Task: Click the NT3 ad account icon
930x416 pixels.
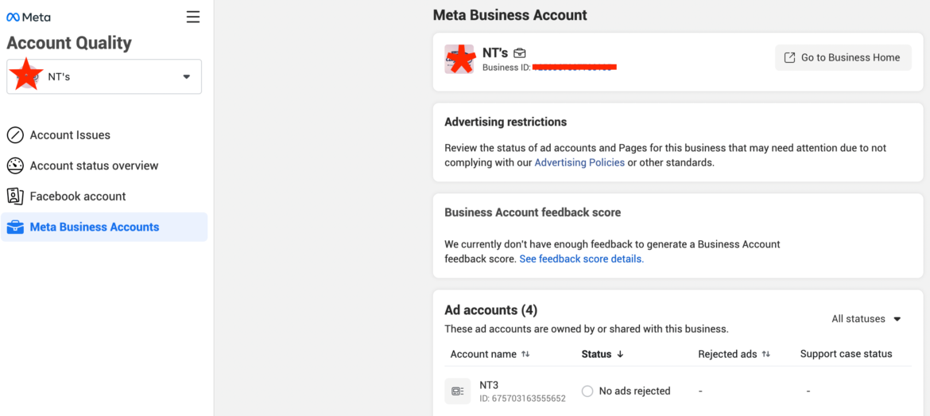Action: [x=457, y=391]
